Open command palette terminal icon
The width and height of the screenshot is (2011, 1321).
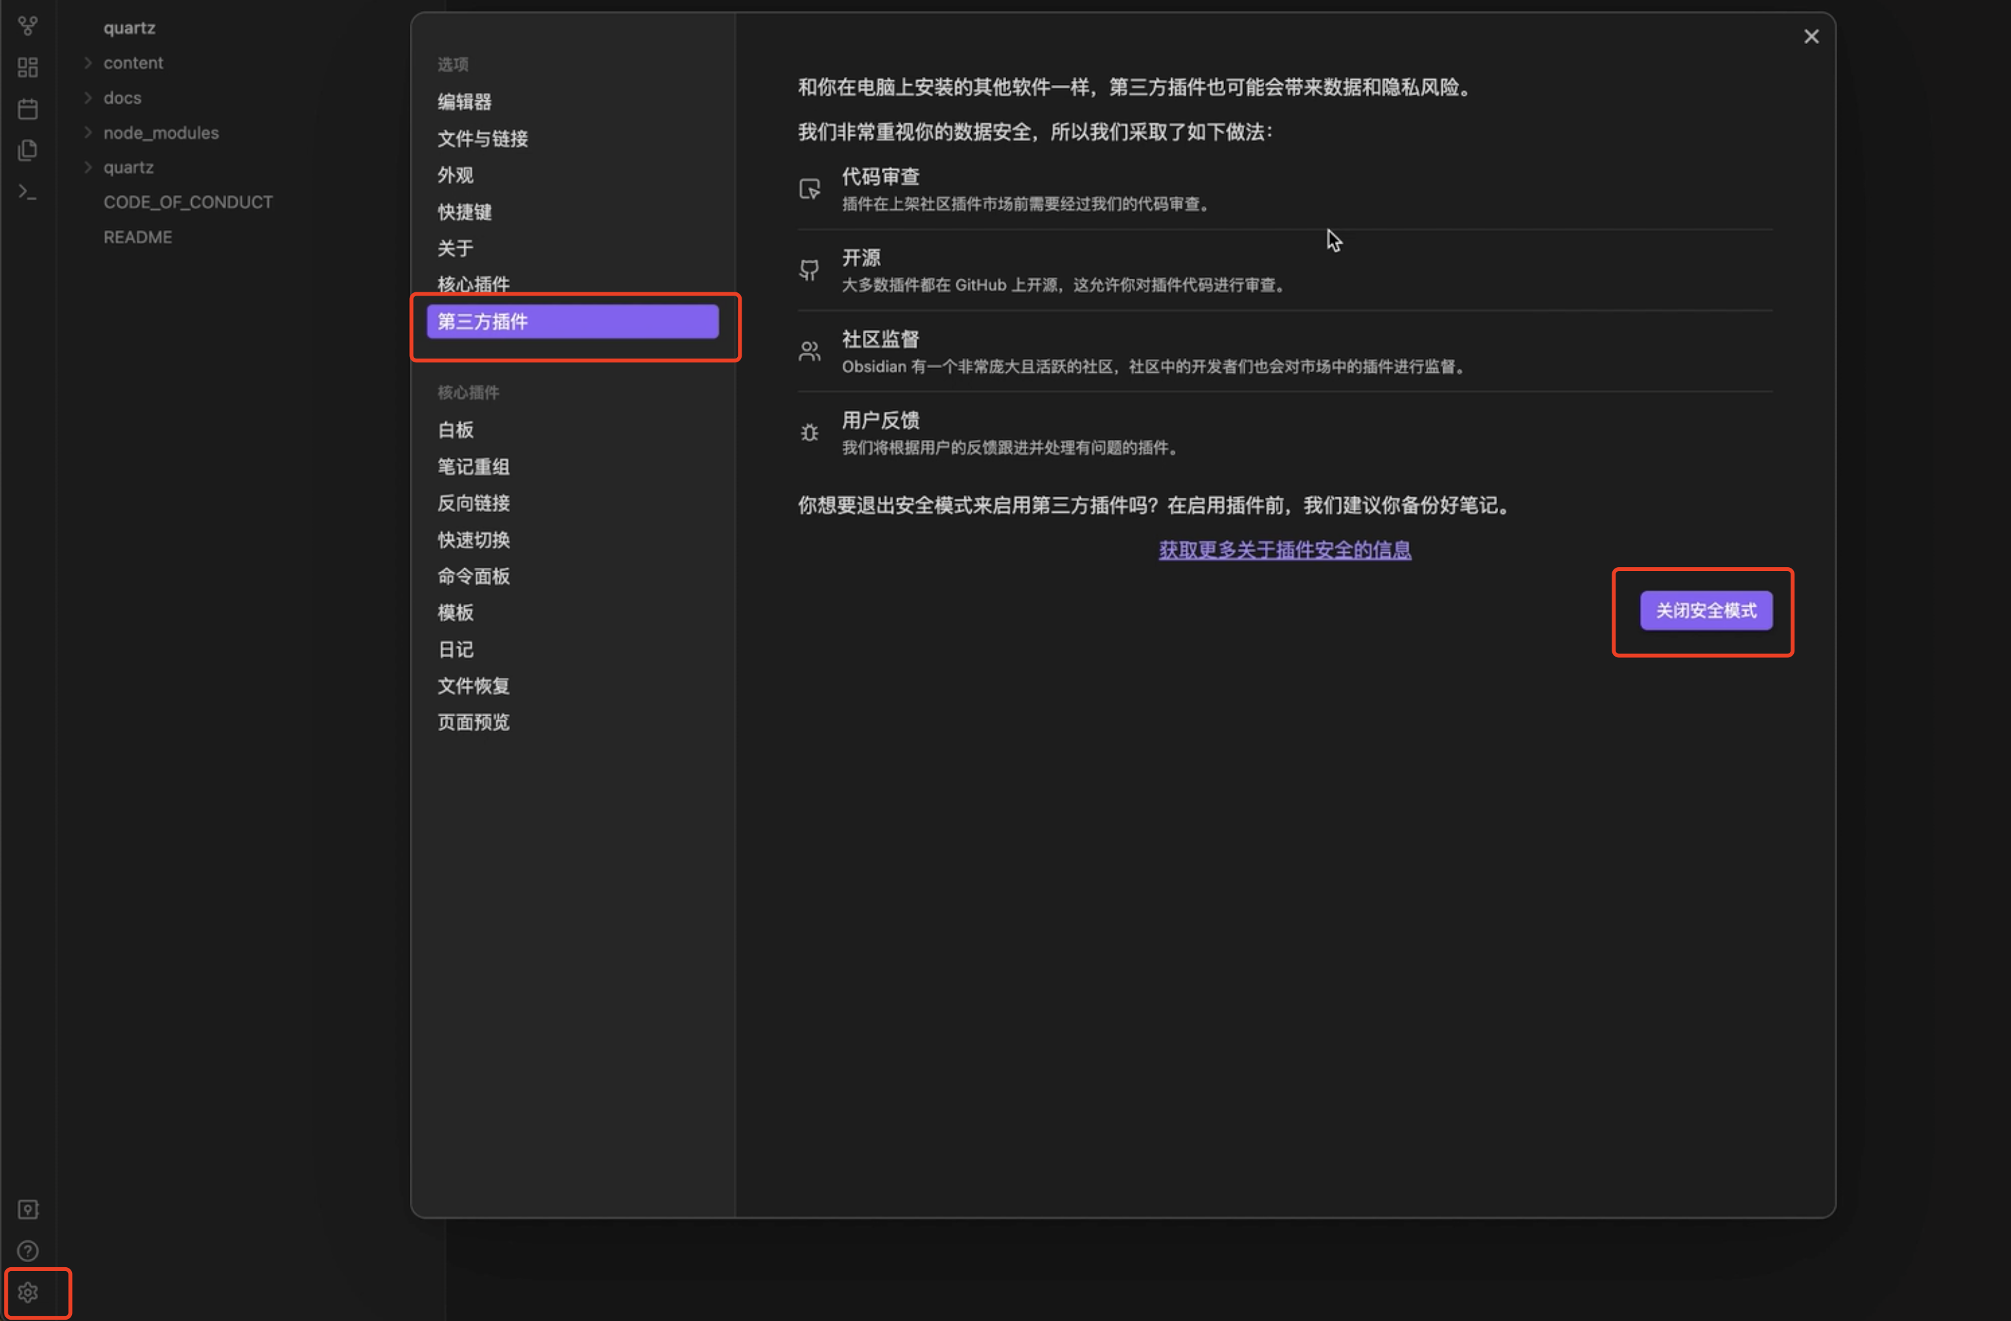tap(28, 193)
